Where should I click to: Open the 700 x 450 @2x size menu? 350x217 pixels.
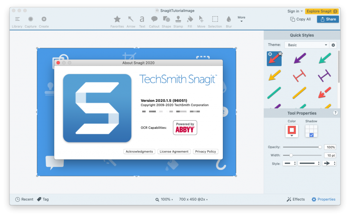(193, 199)
